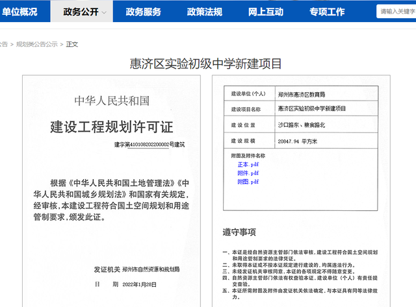Select the 专项工作 menu item
This screenshot has width=416, height=307.
(327, 12)
